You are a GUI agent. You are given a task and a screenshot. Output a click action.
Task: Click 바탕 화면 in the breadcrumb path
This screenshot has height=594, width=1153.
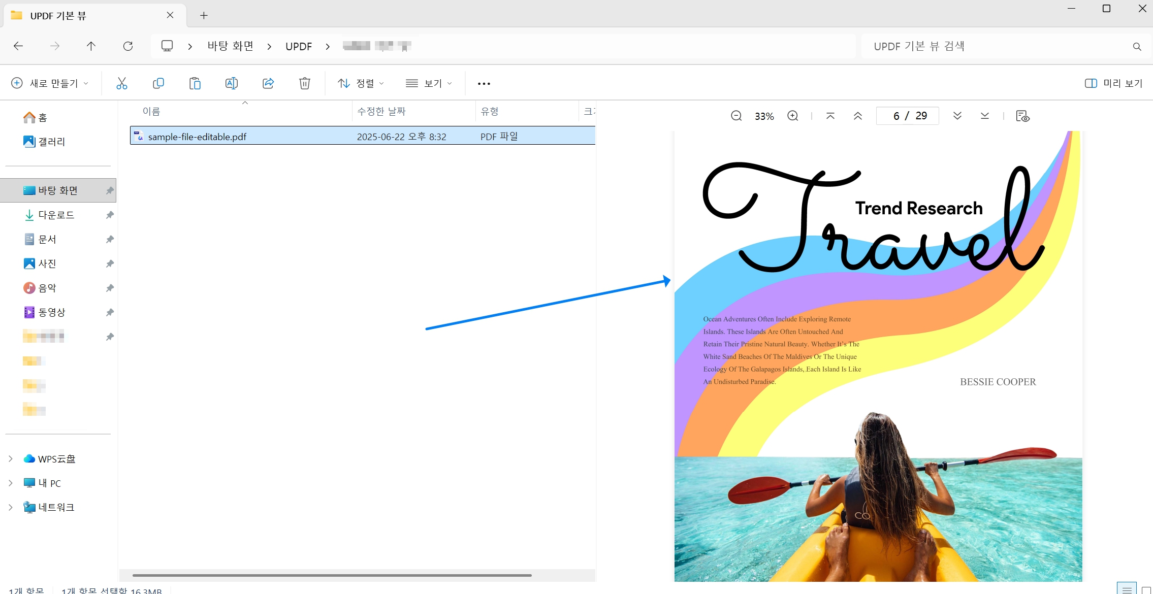tap(231, 46)
